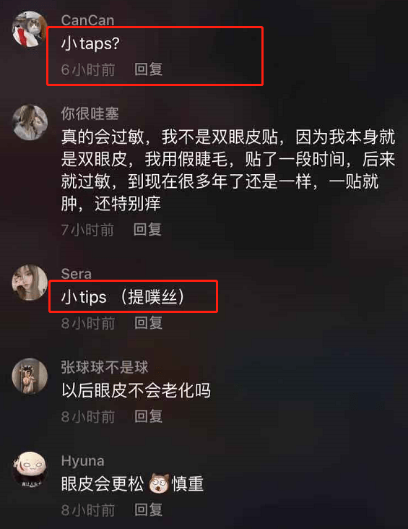408x529 pixels.
Task: Open the 你很哇塞 username link
Action: [x=90, y=113]
